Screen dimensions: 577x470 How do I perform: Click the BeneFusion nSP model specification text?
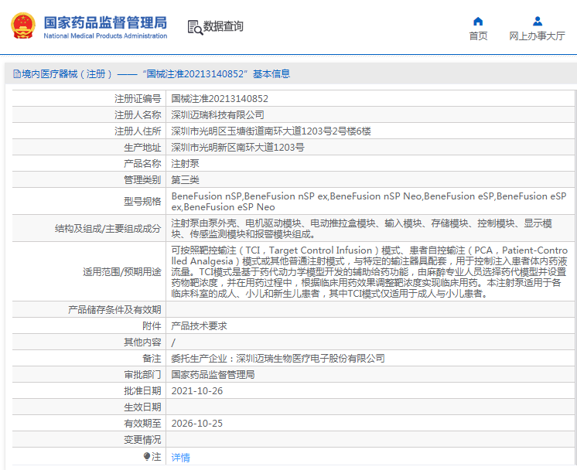click(369, 202)
